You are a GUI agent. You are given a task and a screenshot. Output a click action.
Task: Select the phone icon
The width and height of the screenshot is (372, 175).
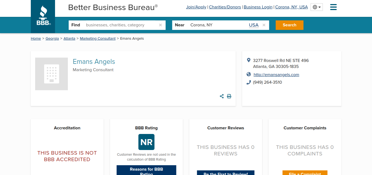click(x=249, y=82)
